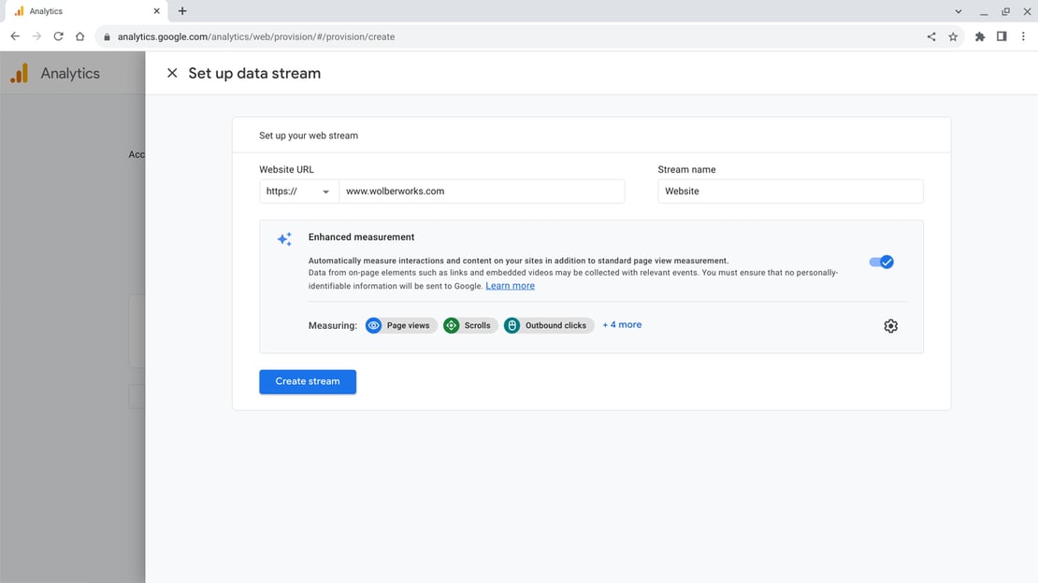Open the browser extensions puzzle icon
1038x583 pixels.
[980, 36]
